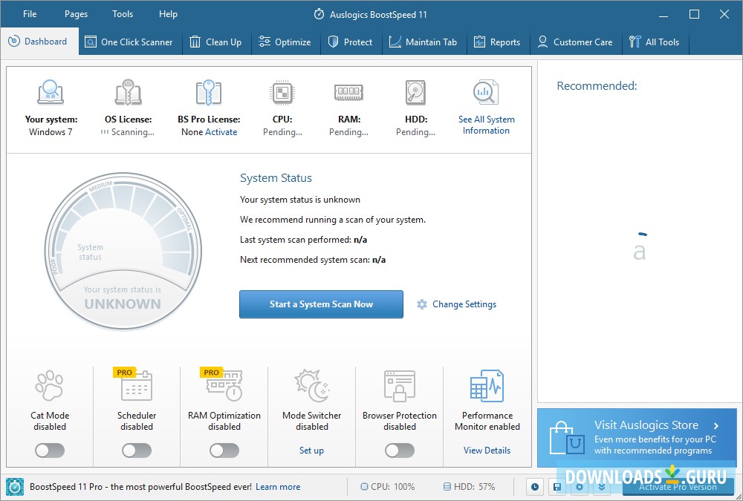Click View Details under Performance Monitor
The height and width of the screenshot is (501, 743).
coord(487,451)
